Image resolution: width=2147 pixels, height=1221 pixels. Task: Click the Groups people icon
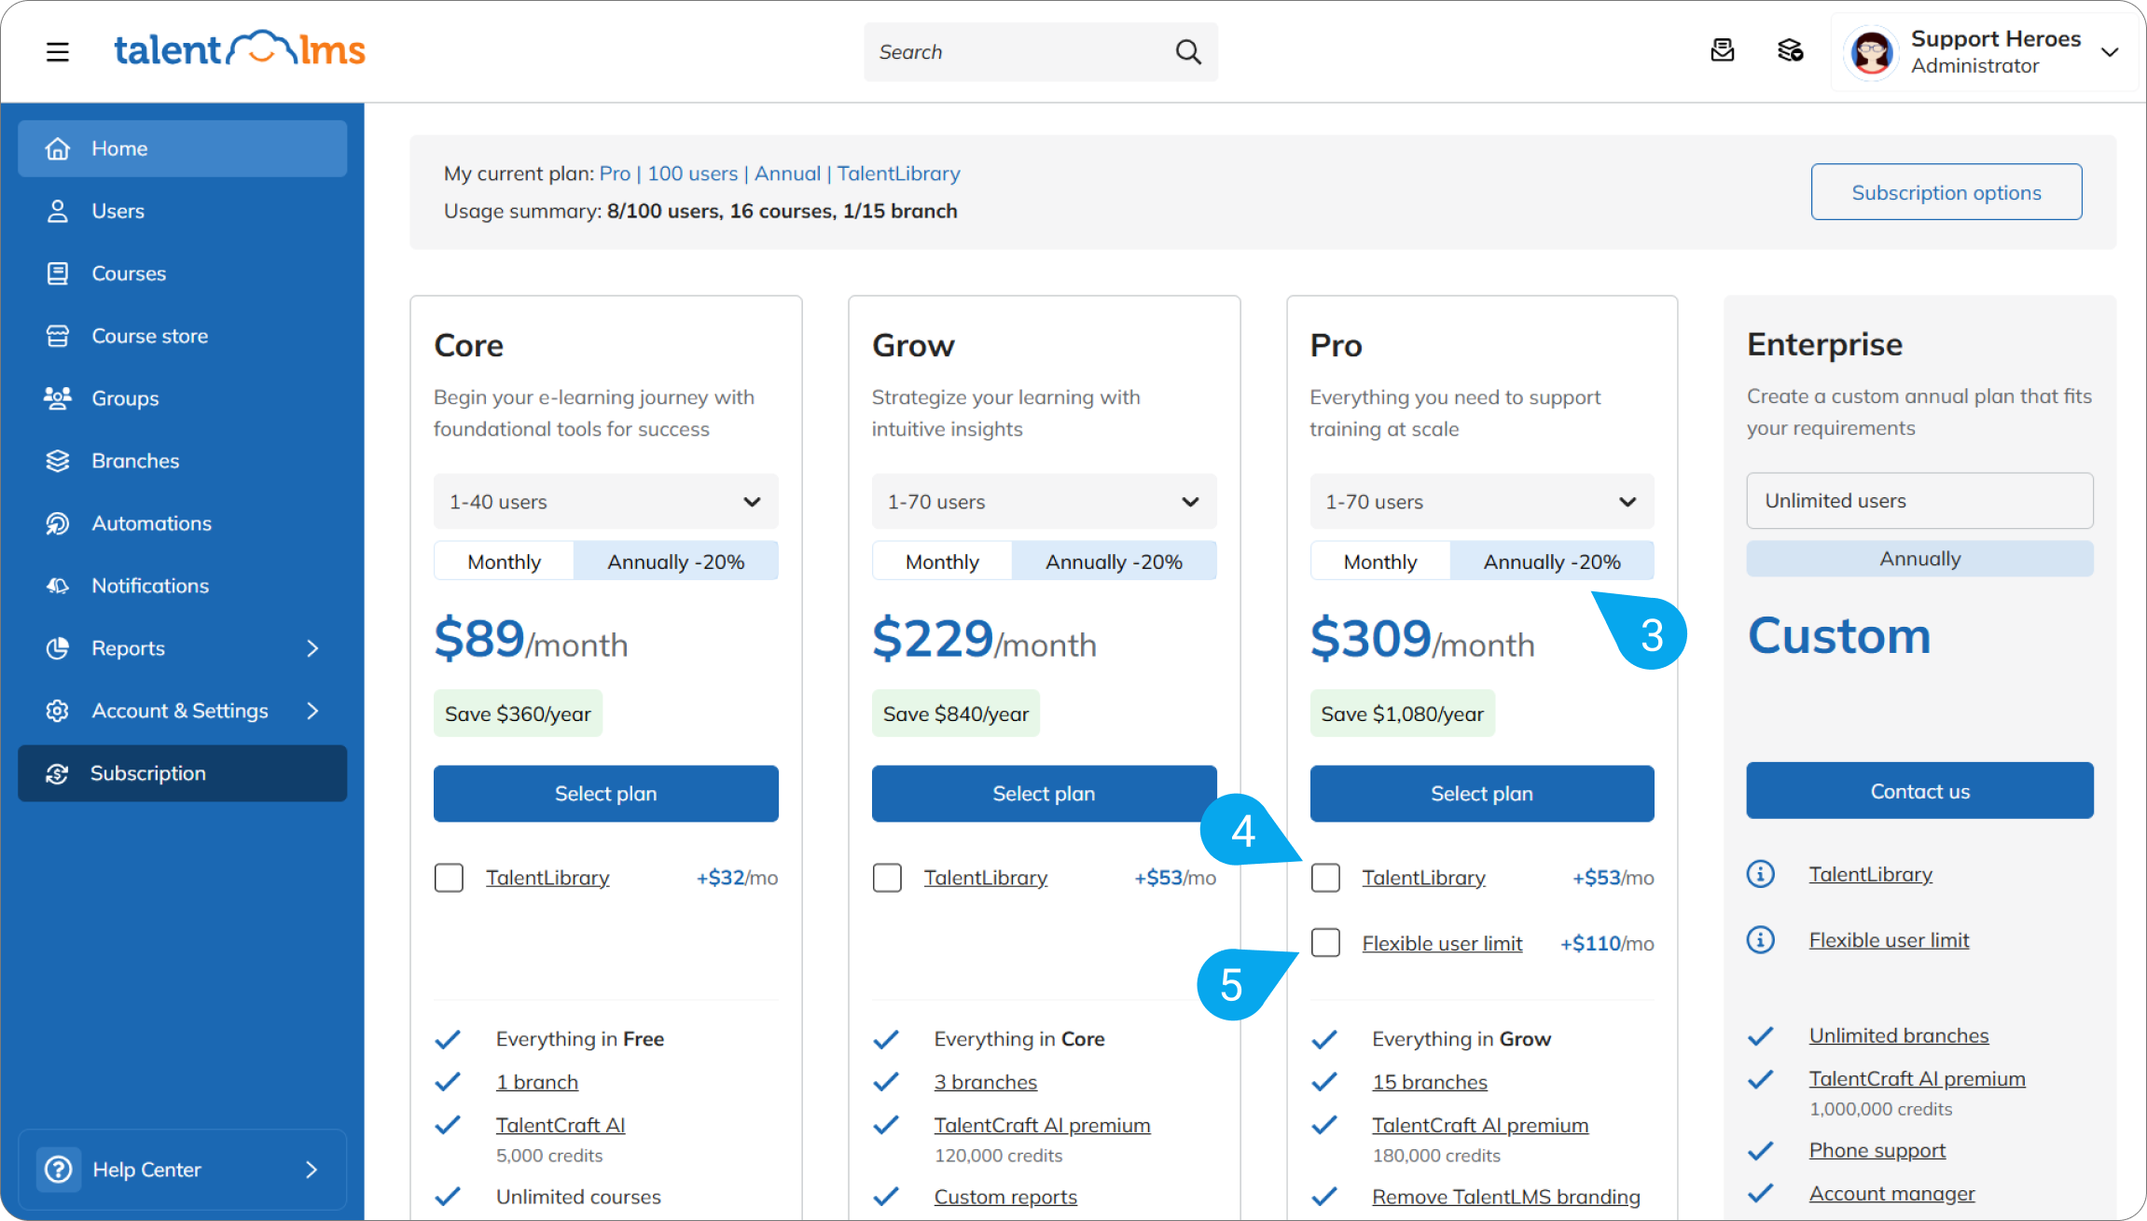(x=58, y=398)
